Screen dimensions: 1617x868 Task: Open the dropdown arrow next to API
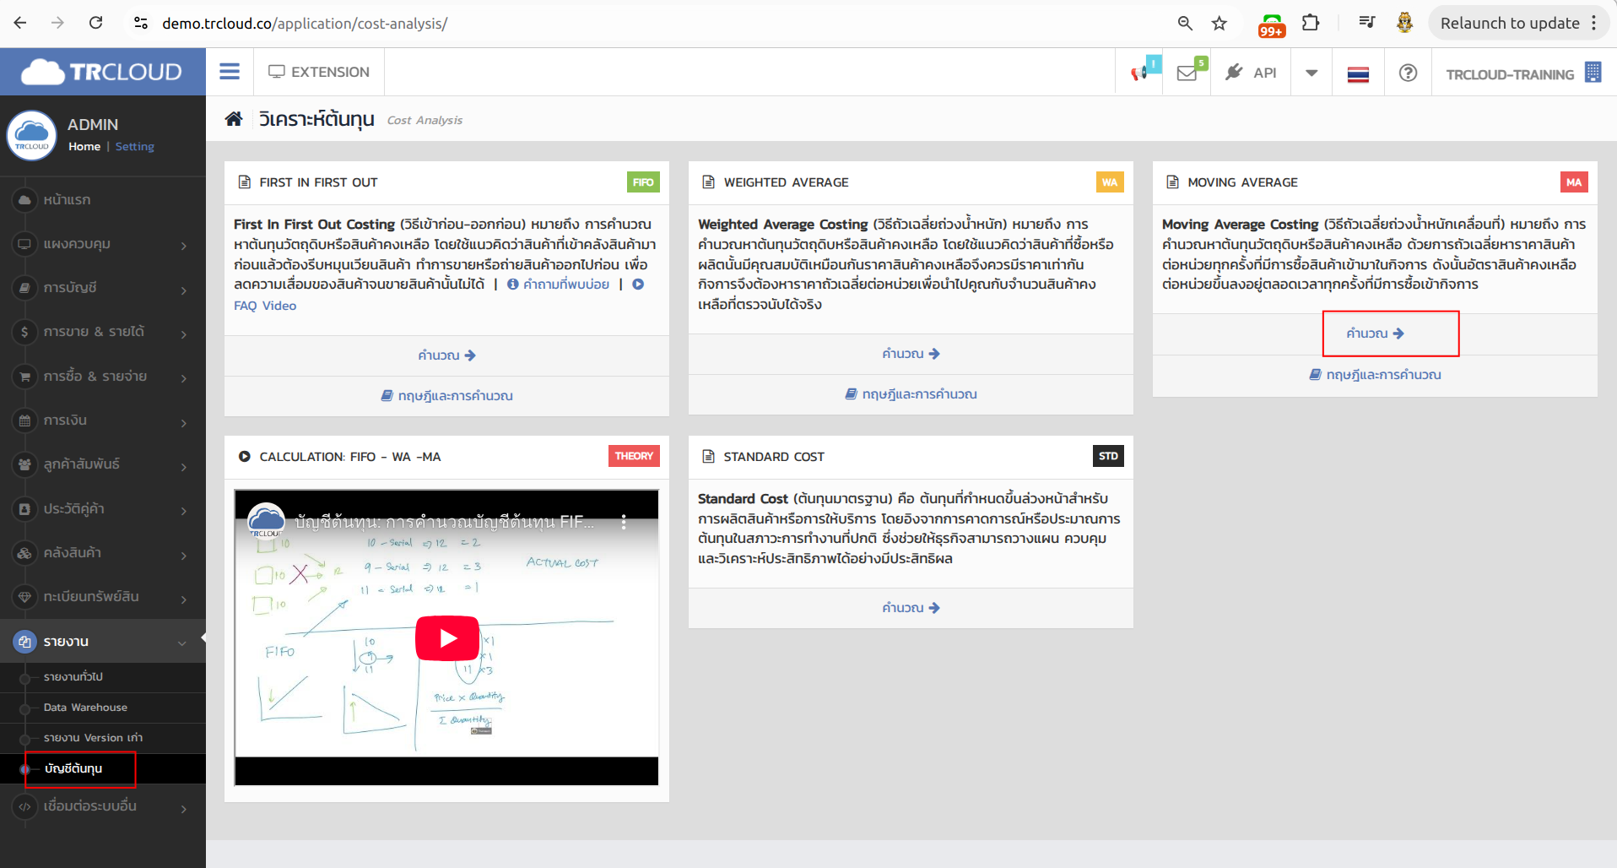pos(1311,73)
